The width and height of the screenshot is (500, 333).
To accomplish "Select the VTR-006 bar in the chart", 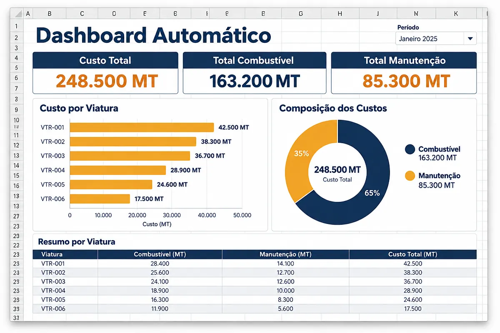I will pos(100,199).
